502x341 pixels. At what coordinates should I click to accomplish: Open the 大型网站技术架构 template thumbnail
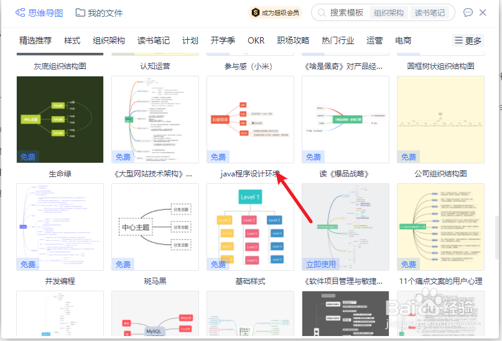tap(156, 119)
